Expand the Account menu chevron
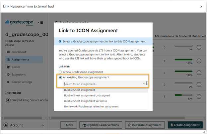 (42, 125)
